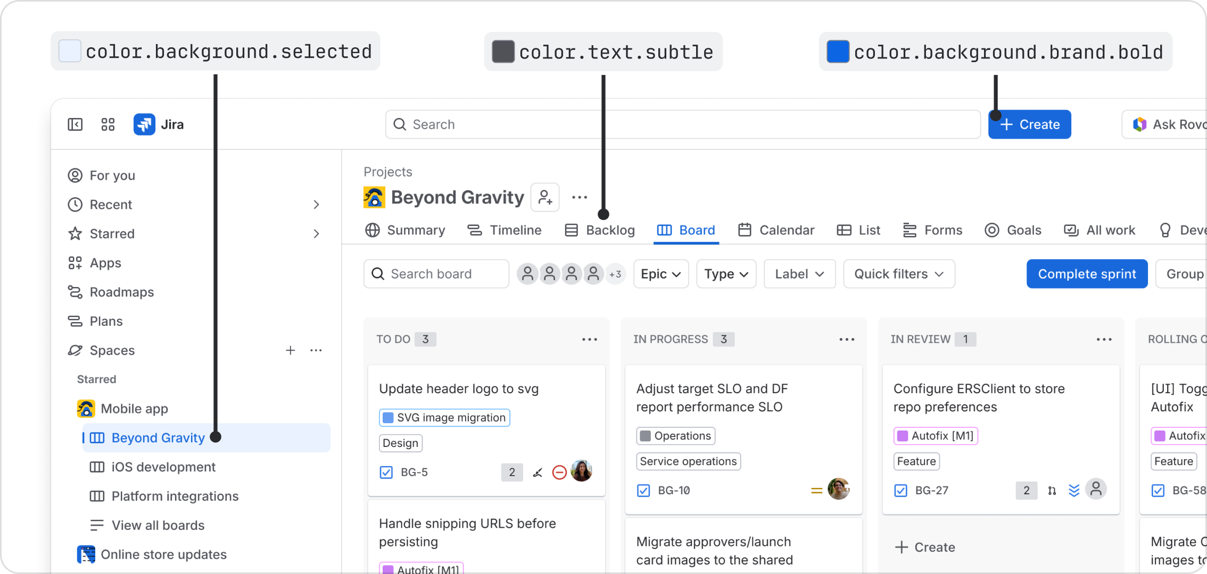
Task: Click the medium priority icon on BG-10
Action: [816, 491]
